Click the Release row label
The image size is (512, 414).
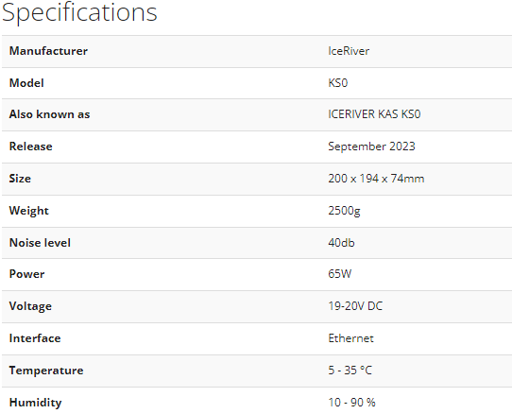[30, 147]
